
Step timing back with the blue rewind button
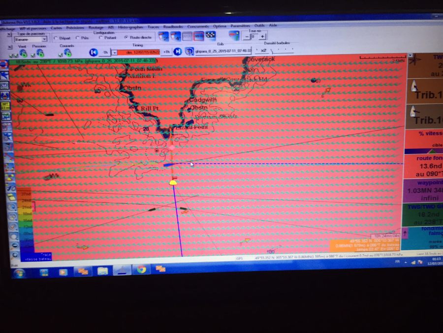coord(92,52)
